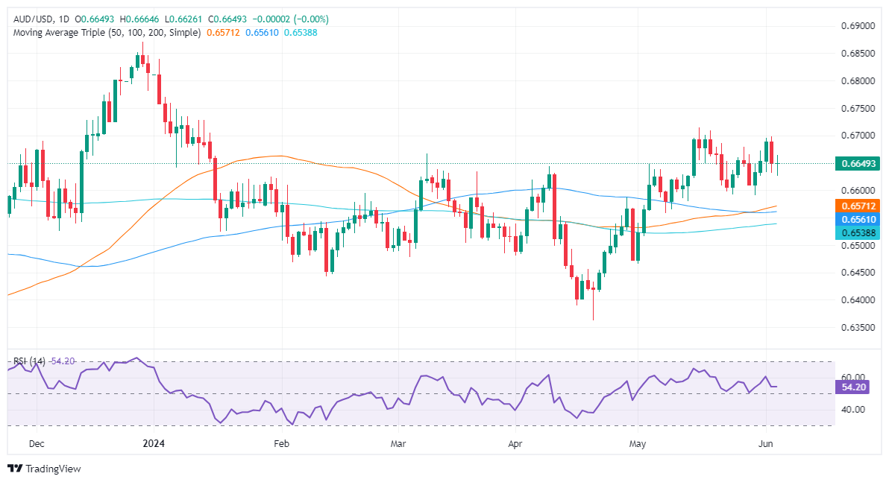The image size is (889, 482).
Task: Click the 0.69000 price axis label
Action: point(859,26)
